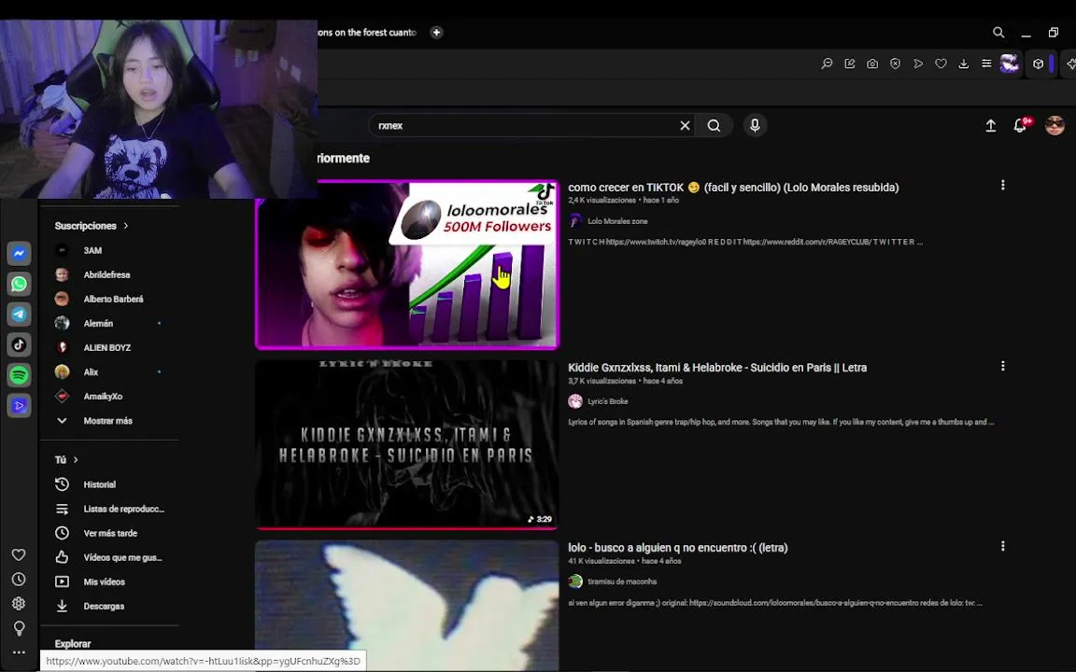Open Spotify in the Opera sidebar
This screenshot has height=672, width=1076.
click(x=20, y=375)
